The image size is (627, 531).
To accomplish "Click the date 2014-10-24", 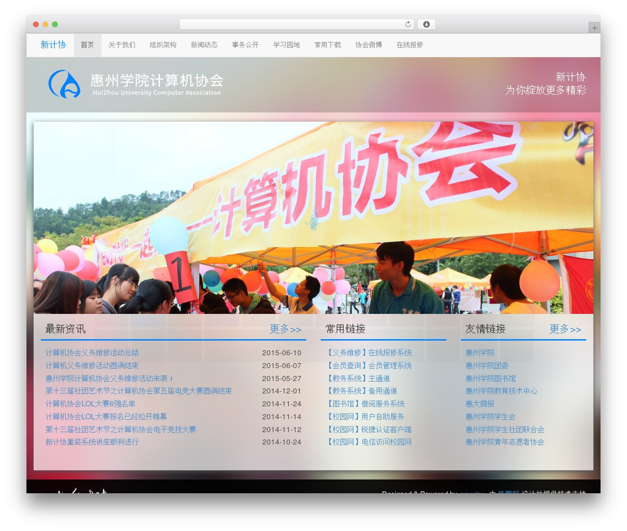I will coord(282,442).
